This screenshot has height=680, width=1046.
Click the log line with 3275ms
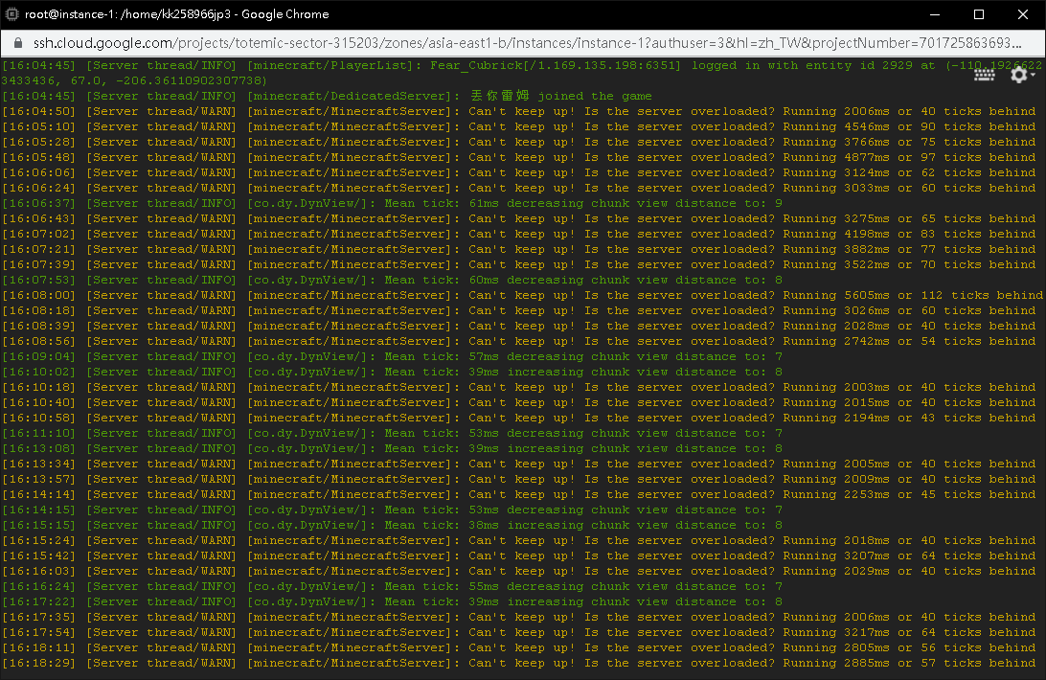pos(518,219)
